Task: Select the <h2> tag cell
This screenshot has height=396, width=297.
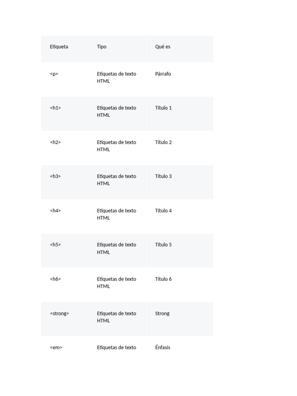Action: click(55, 142)
